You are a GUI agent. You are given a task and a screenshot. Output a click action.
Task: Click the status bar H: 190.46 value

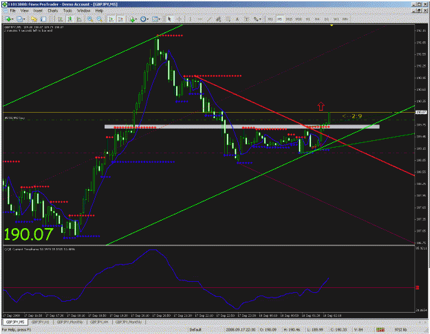pyautogui.click(x=293, y=330)
